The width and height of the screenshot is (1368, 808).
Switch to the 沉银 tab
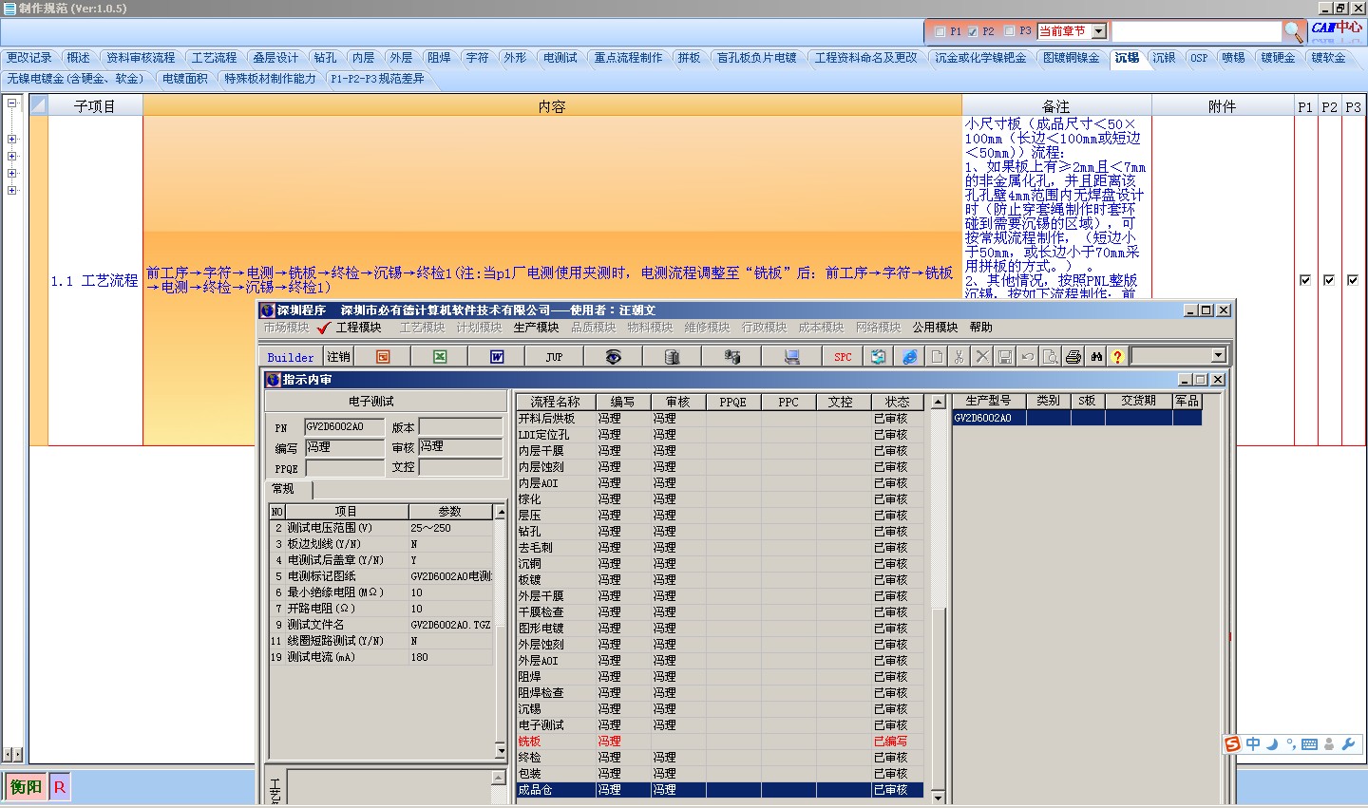click(1164, 58)
